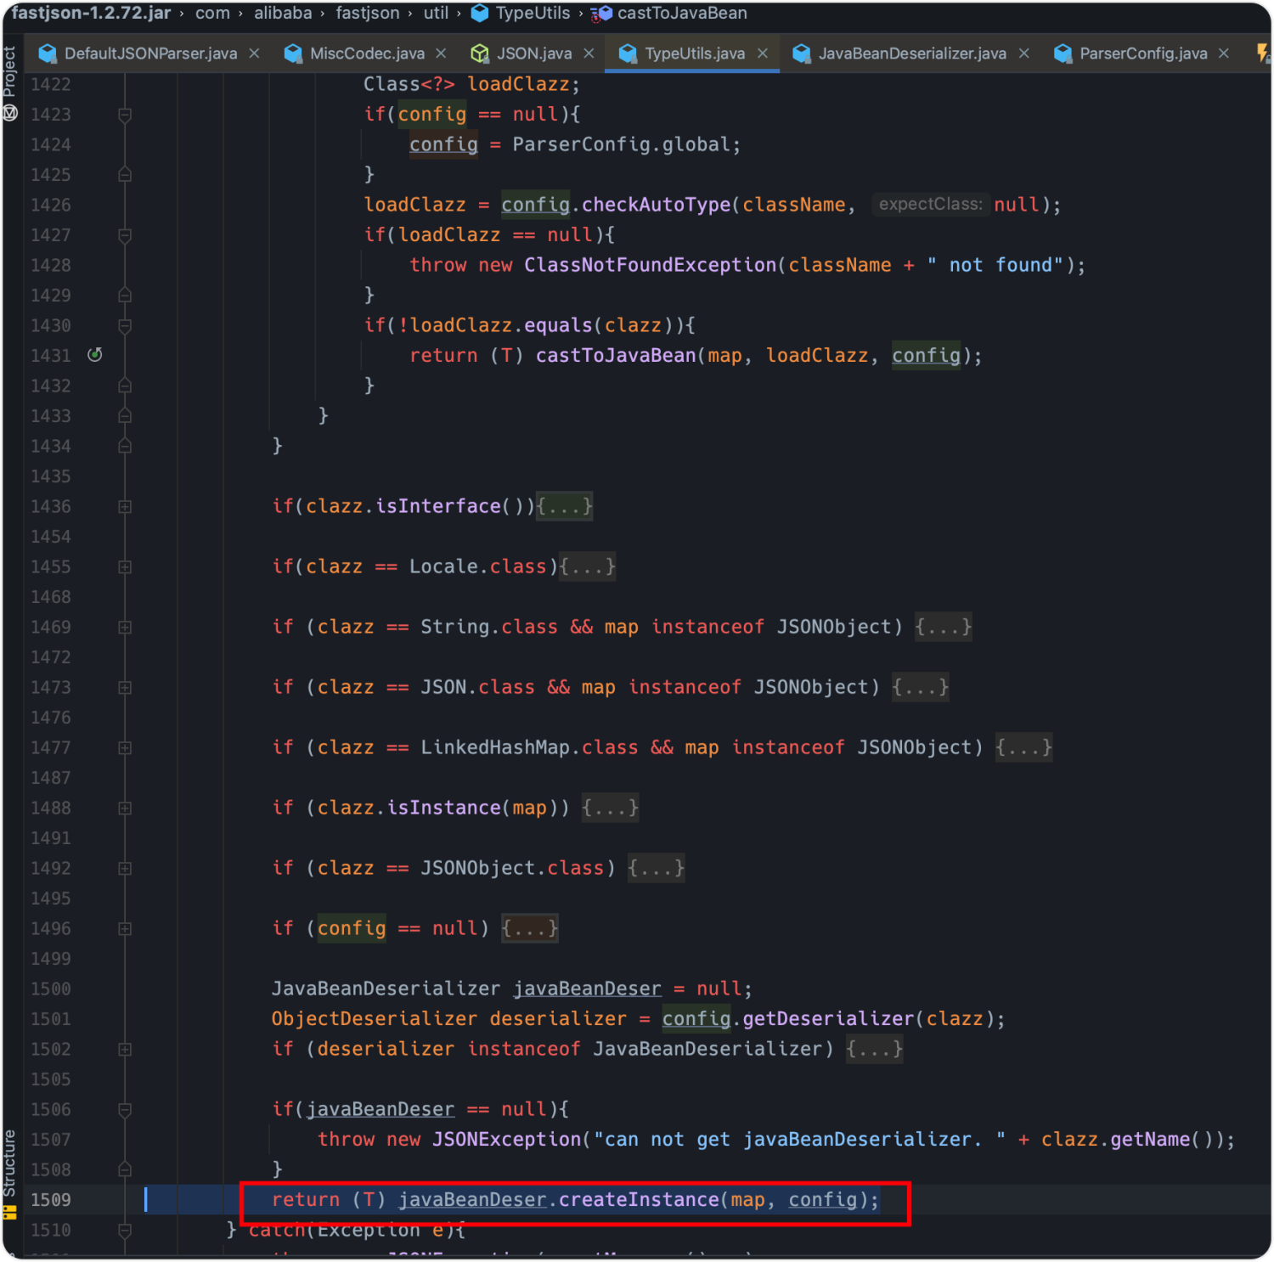Click checkAutoType method call on line 1426
Image resolution: width=1274 pixels, height=1262 pixels.
coord(656,205)
